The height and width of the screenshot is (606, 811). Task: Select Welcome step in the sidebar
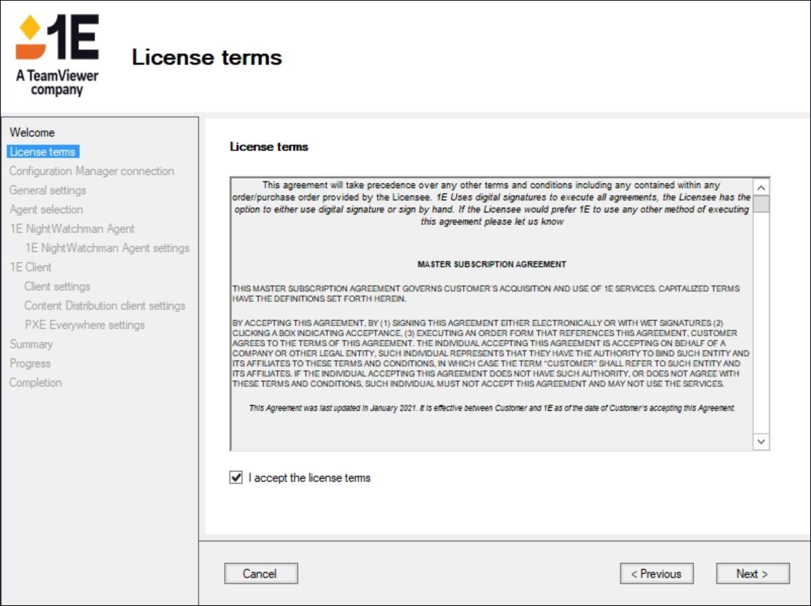(x=32, y=132)
